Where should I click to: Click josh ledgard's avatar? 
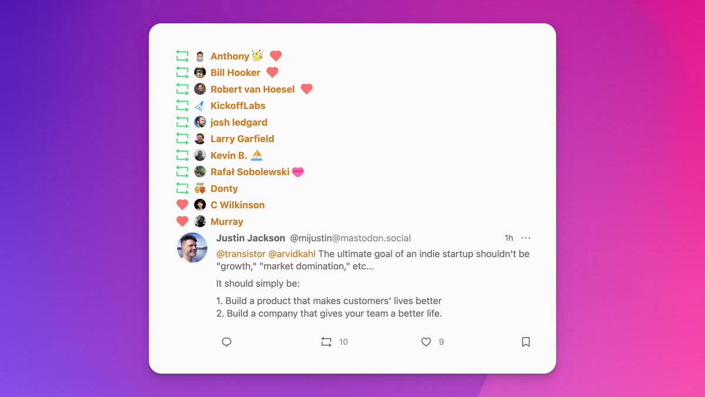pyautogui.click(x=200, y=122)
